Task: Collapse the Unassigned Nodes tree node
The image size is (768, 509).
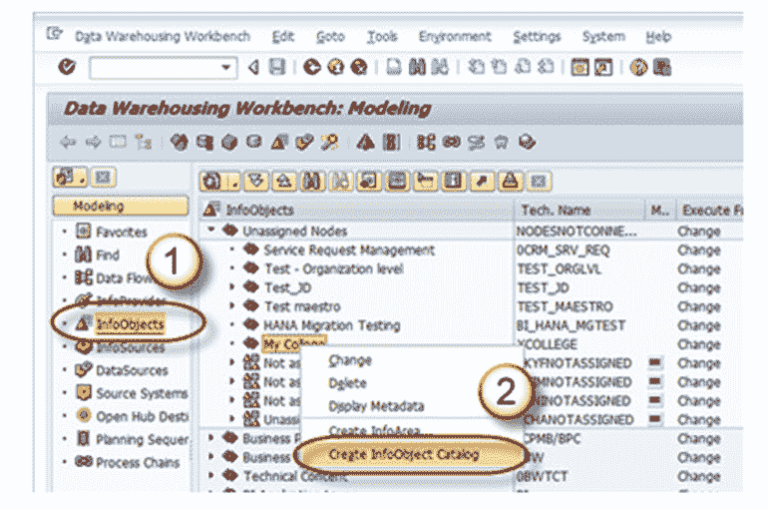Action: point(211,230)
